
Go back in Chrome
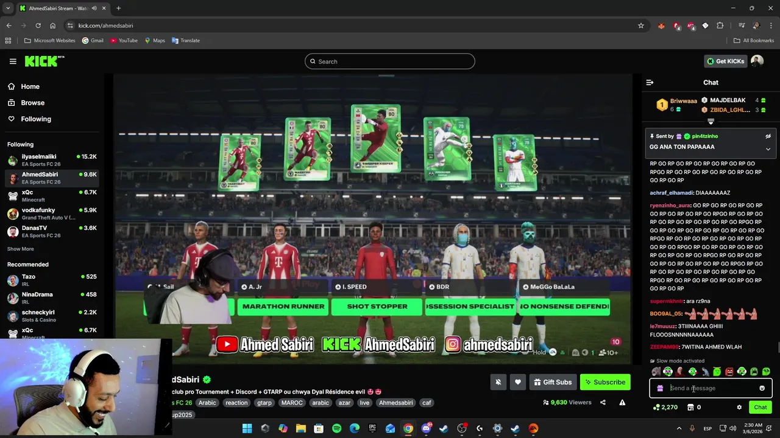click(x=9, y=26)
